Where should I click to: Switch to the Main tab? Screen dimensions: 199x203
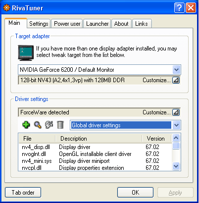tap(16, 23)
